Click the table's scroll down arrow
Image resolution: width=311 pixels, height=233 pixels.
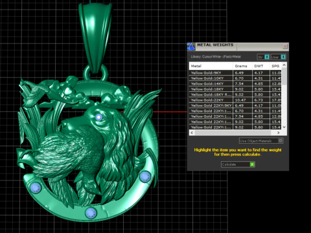click(284, 127)
